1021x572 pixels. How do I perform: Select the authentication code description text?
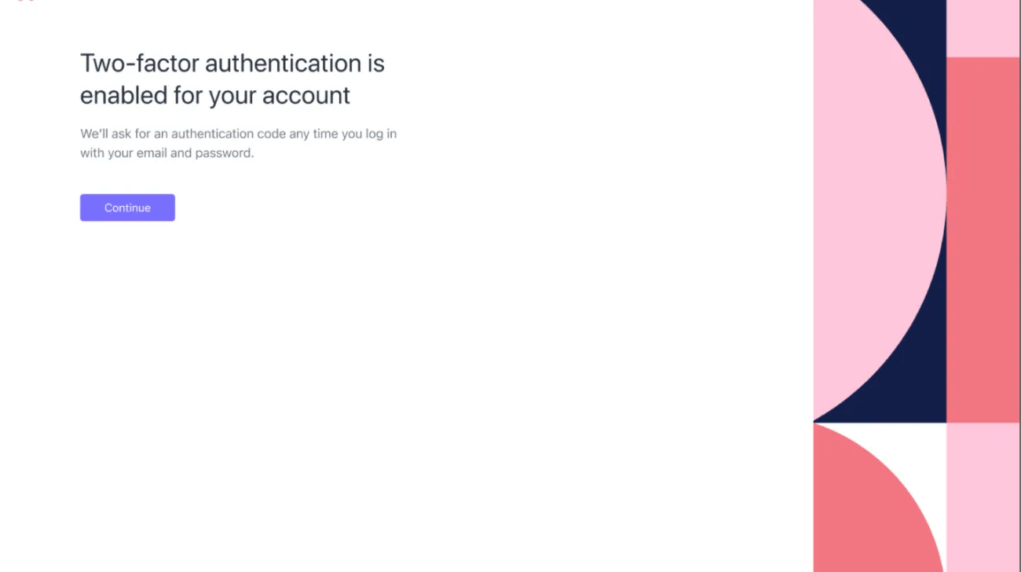pos(238,143)
